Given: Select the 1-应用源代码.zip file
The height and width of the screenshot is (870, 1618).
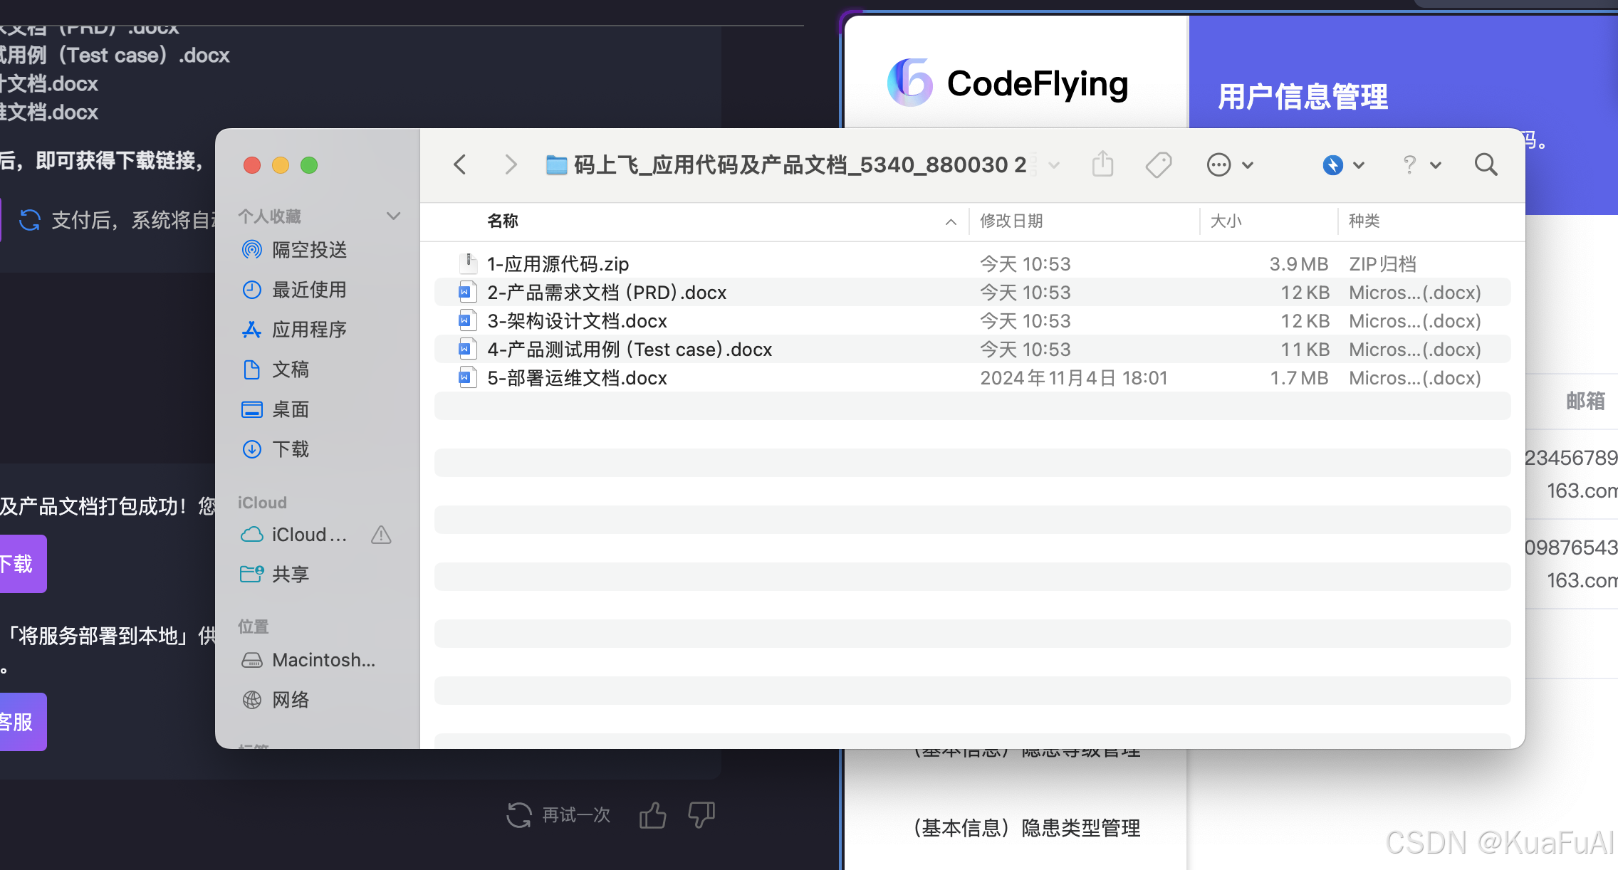Looking at the screenshot, I should tap(558, 264).
